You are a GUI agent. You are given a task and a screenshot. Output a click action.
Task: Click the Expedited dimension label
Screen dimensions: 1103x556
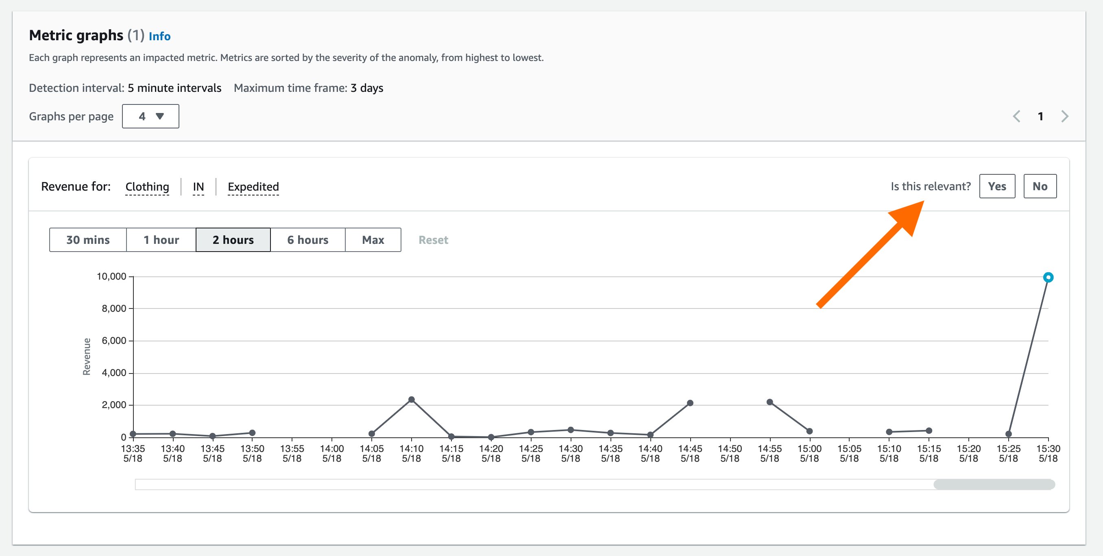[x=253, y=187]
